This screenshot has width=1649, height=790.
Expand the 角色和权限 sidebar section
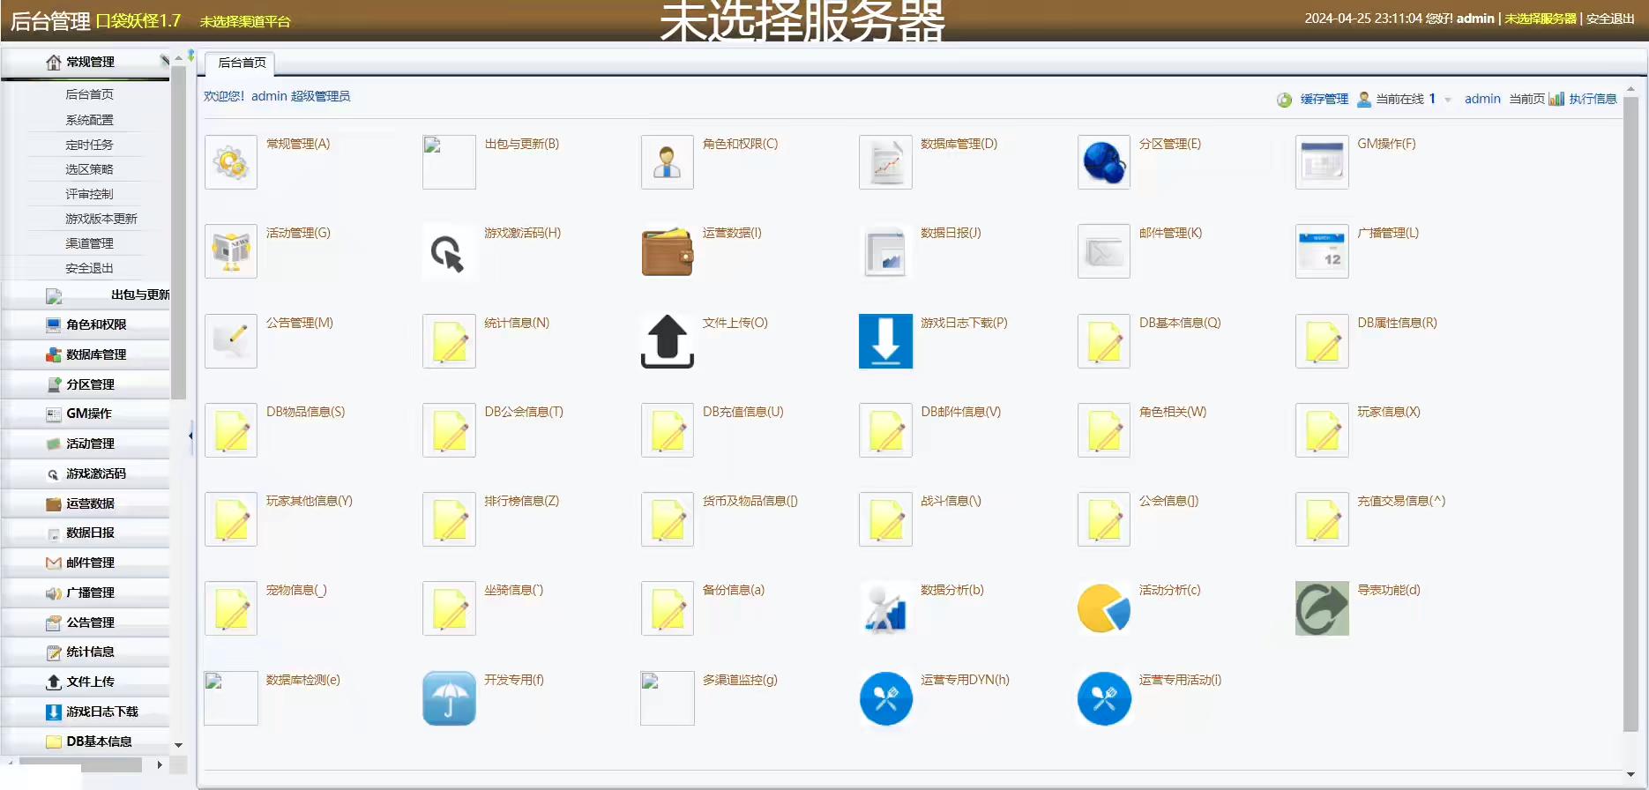point(85,324)
